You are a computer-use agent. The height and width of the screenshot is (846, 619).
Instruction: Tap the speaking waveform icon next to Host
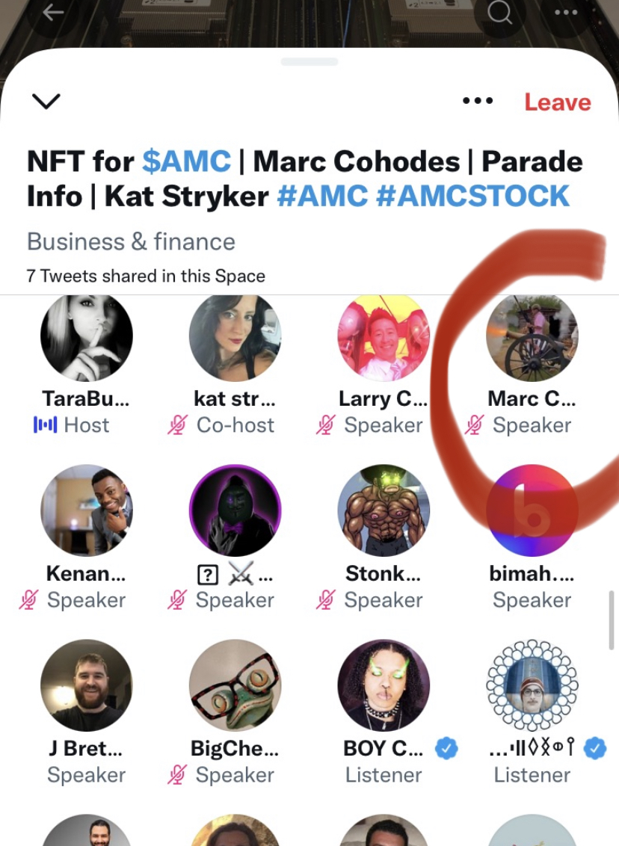point(45,425)
